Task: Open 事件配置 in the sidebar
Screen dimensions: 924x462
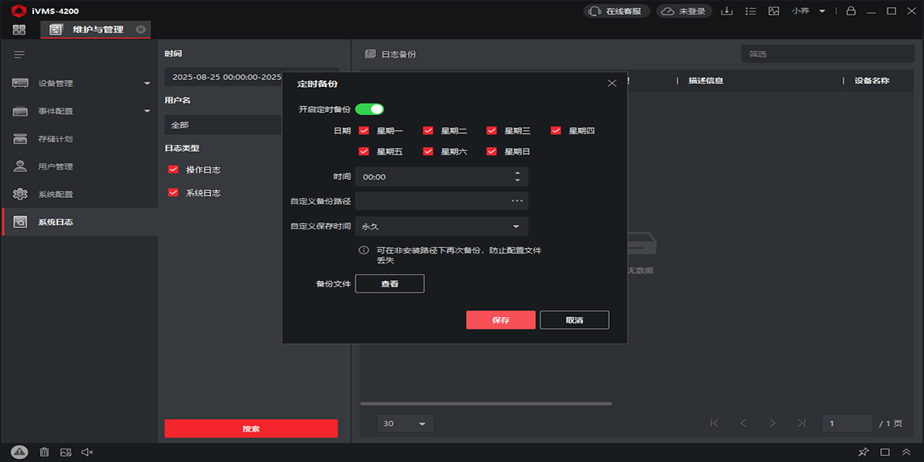Action: (79, 111)
